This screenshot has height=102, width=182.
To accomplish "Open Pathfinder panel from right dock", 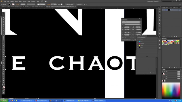I will (x=160, y=20).
